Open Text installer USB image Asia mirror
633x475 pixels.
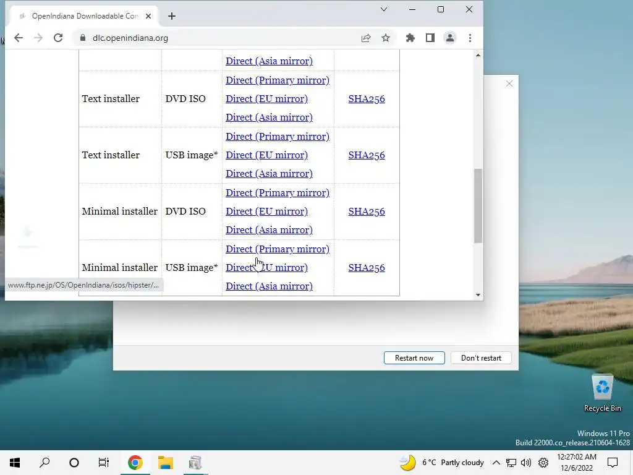[269, 173]
